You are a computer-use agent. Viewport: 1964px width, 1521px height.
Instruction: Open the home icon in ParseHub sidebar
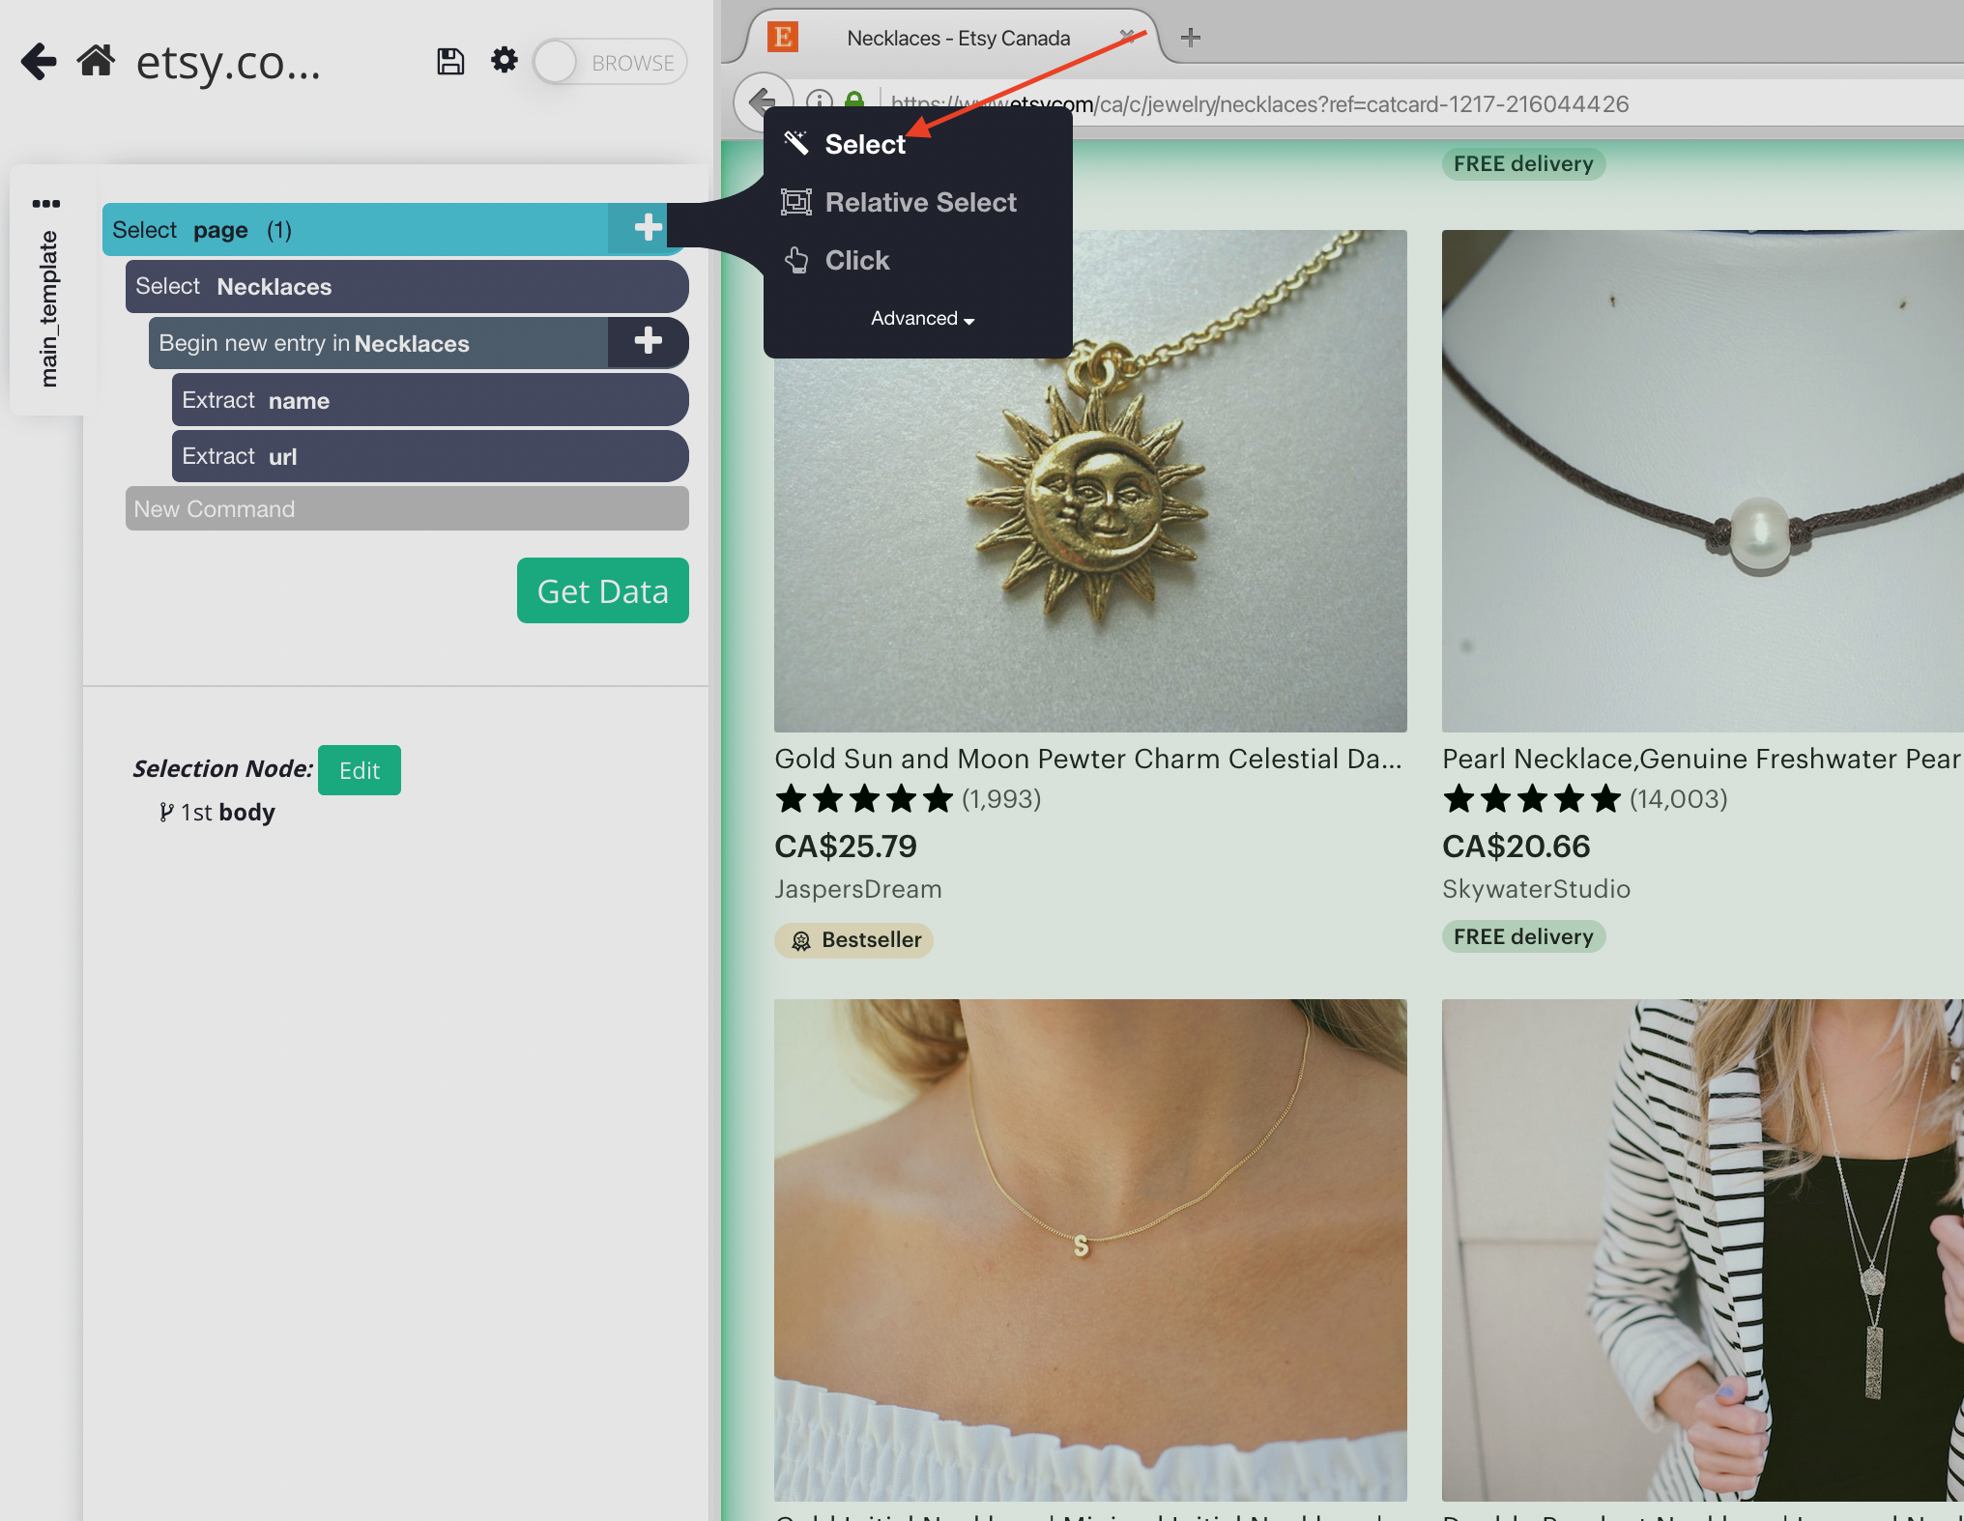97,60
